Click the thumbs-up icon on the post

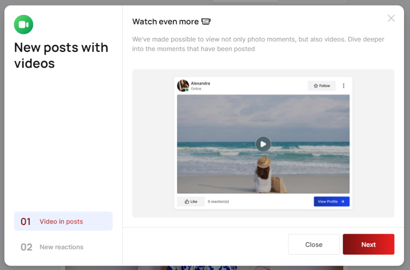point(187,202)
